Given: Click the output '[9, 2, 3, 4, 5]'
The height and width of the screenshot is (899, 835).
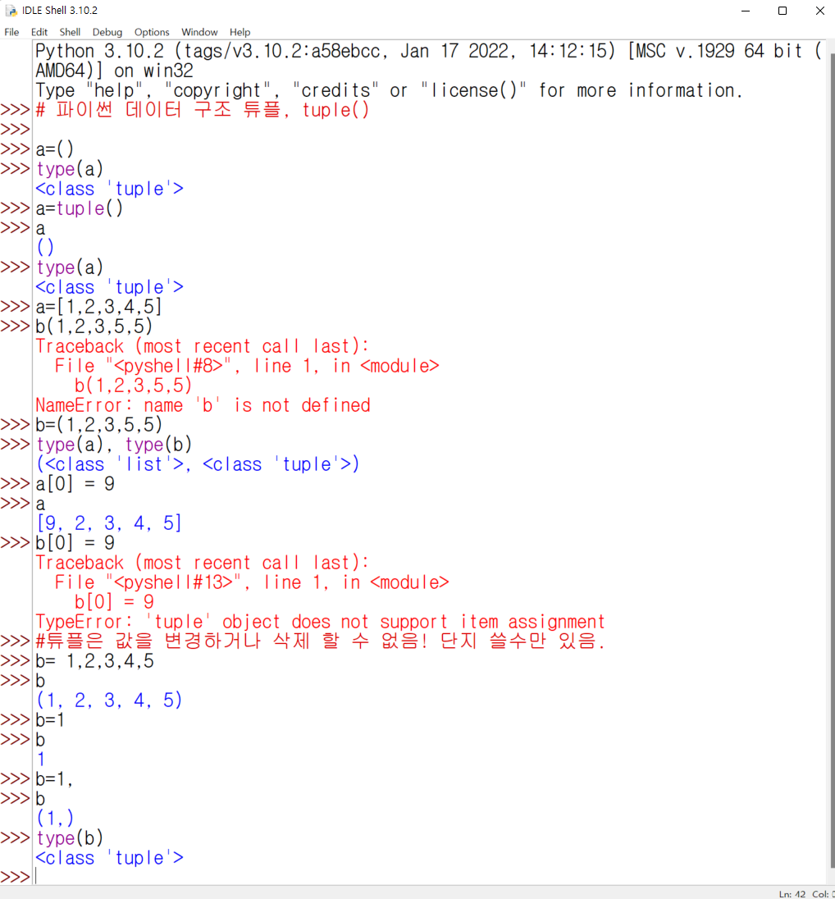Looking at the screenshot, I should point(109,523).
